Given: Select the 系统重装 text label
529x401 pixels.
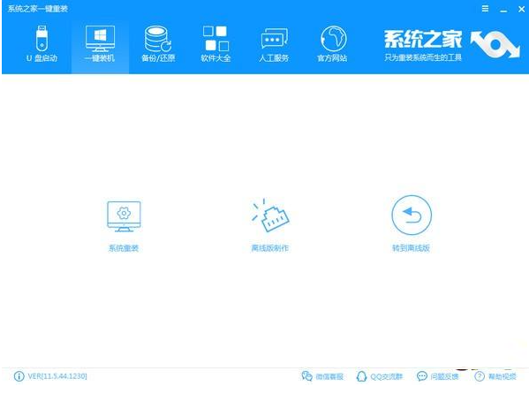Looking at the screenshot, I should point(124,248).
